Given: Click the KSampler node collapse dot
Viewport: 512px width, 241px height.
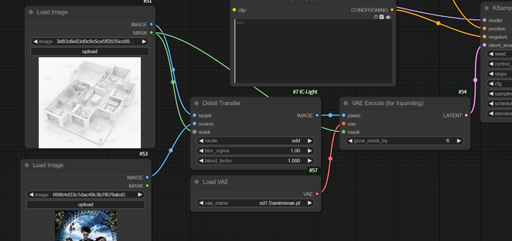Looking at the screenshot, I should click(487, 8).
